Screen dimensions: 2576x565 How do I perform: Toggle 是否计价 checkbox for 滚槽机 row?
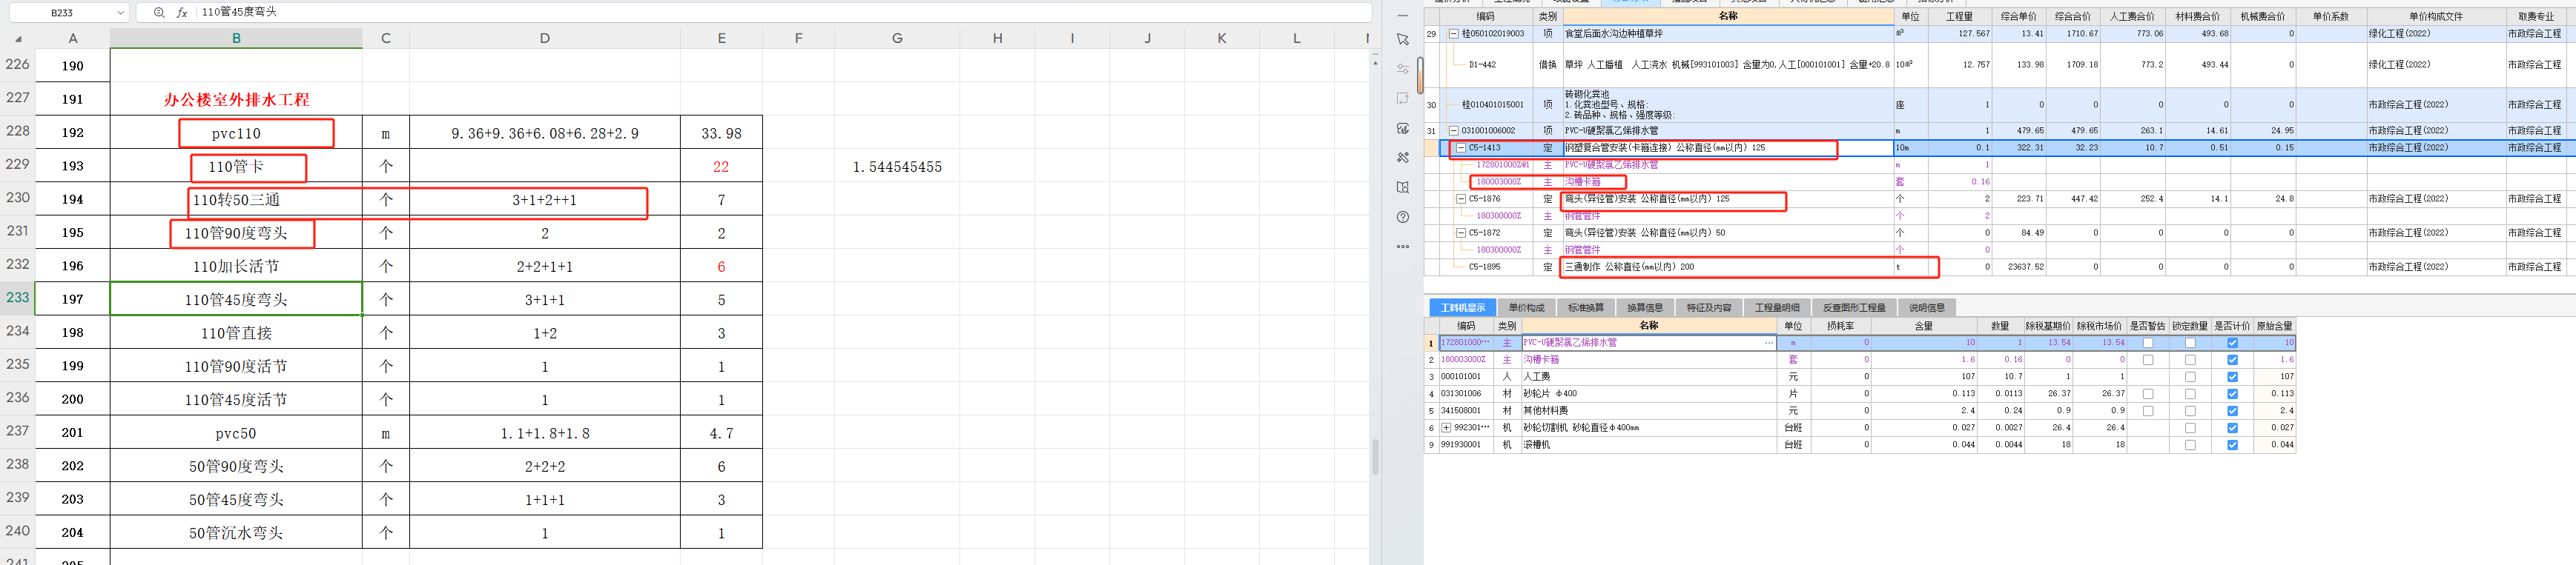click(x=2232, y=445)
